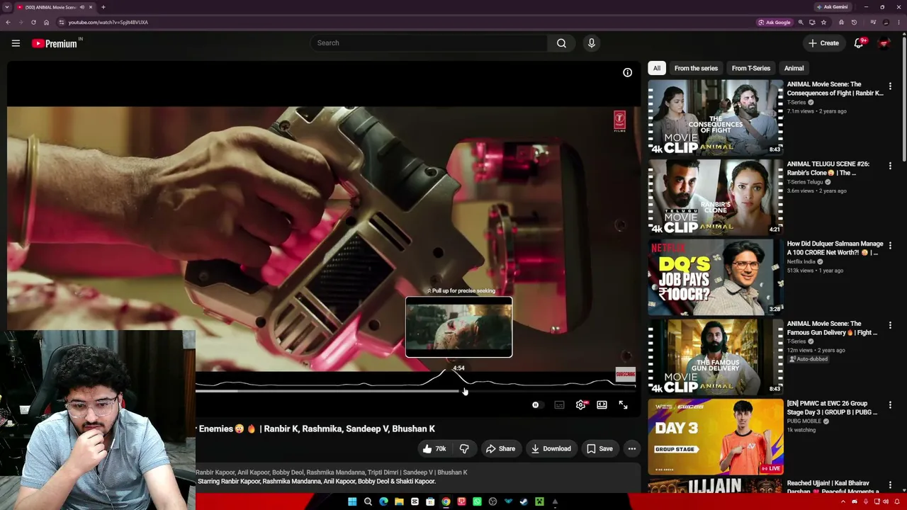Screen dimensions: 907x510
Task: Download this video
Action: pos(551,448)
